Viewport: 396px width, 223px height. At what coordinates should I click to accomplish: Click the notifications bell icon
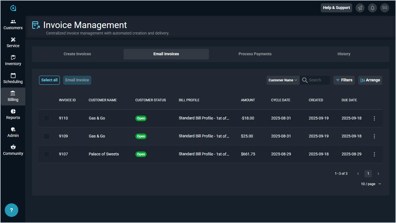[x=372, y=8]
